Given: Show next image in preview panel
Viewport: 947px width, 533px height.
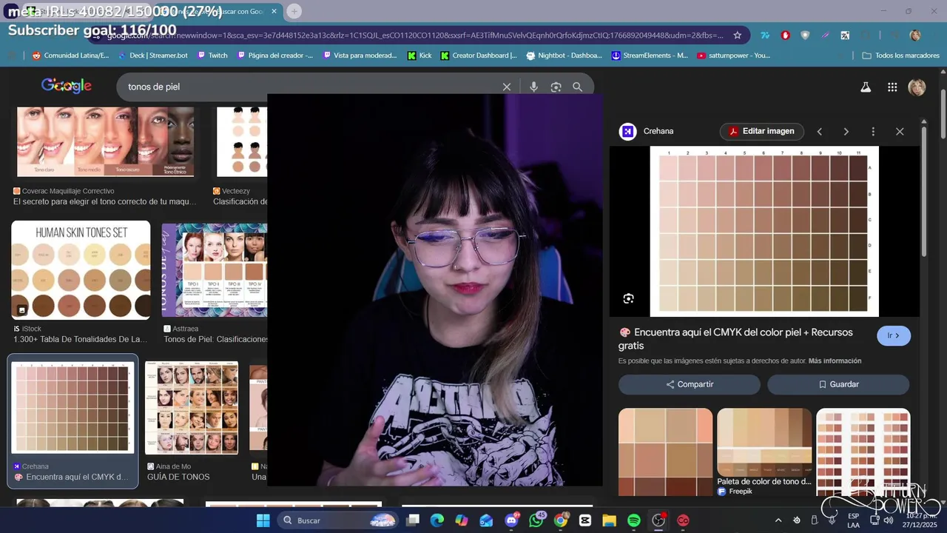Looking at the screenshot, I should (x=846, y=131).
